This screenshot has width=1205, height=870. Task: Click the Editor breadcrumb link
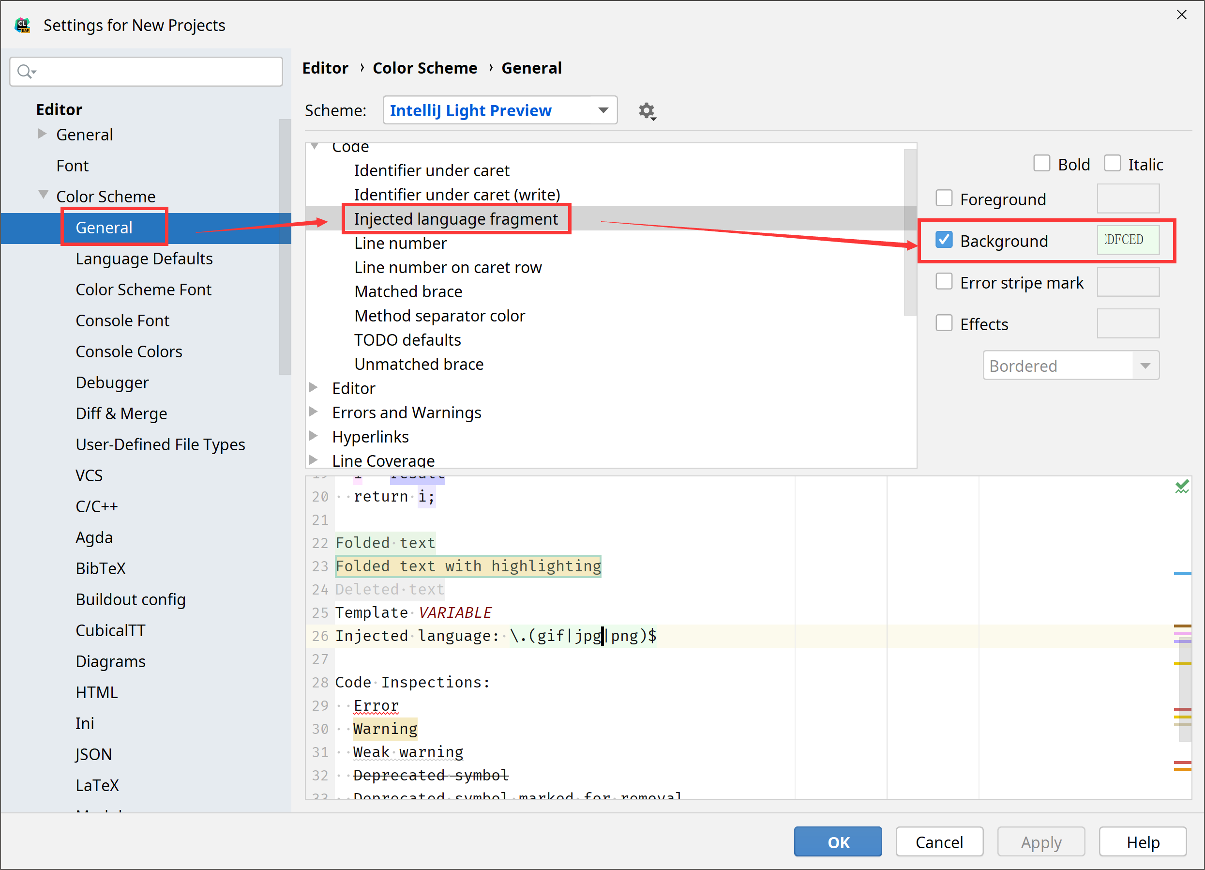tap(325, 67)
